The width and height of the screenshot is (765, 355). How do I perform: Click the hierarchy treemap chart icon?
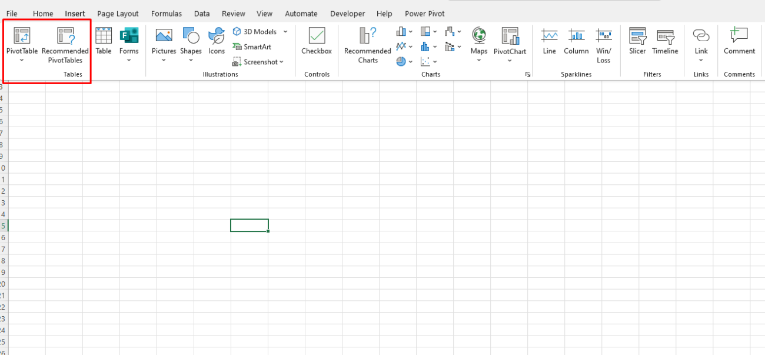pyautogui.click(x=425, y=32)
